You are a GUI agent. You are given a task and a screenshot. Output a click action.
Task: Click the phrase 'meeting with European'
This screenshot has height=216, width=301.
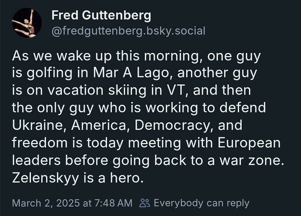(x=204, y=143)
